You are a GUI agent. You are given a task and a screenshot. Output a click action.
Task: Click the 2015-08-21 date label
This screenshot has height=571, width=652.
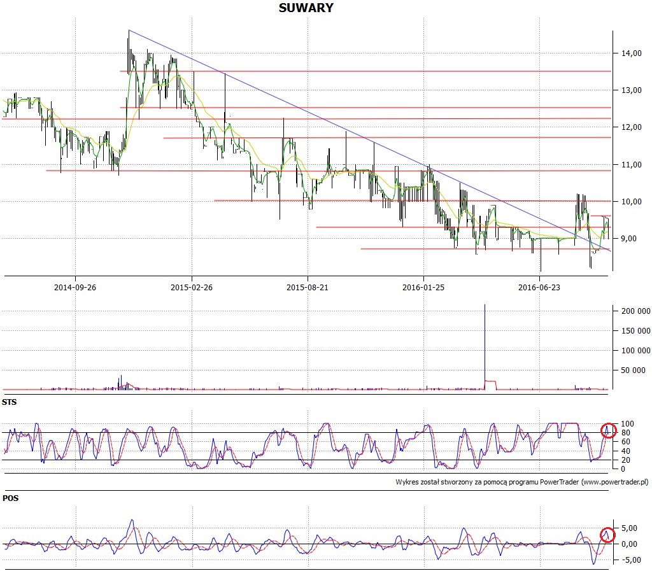click(x=308, y=287)
